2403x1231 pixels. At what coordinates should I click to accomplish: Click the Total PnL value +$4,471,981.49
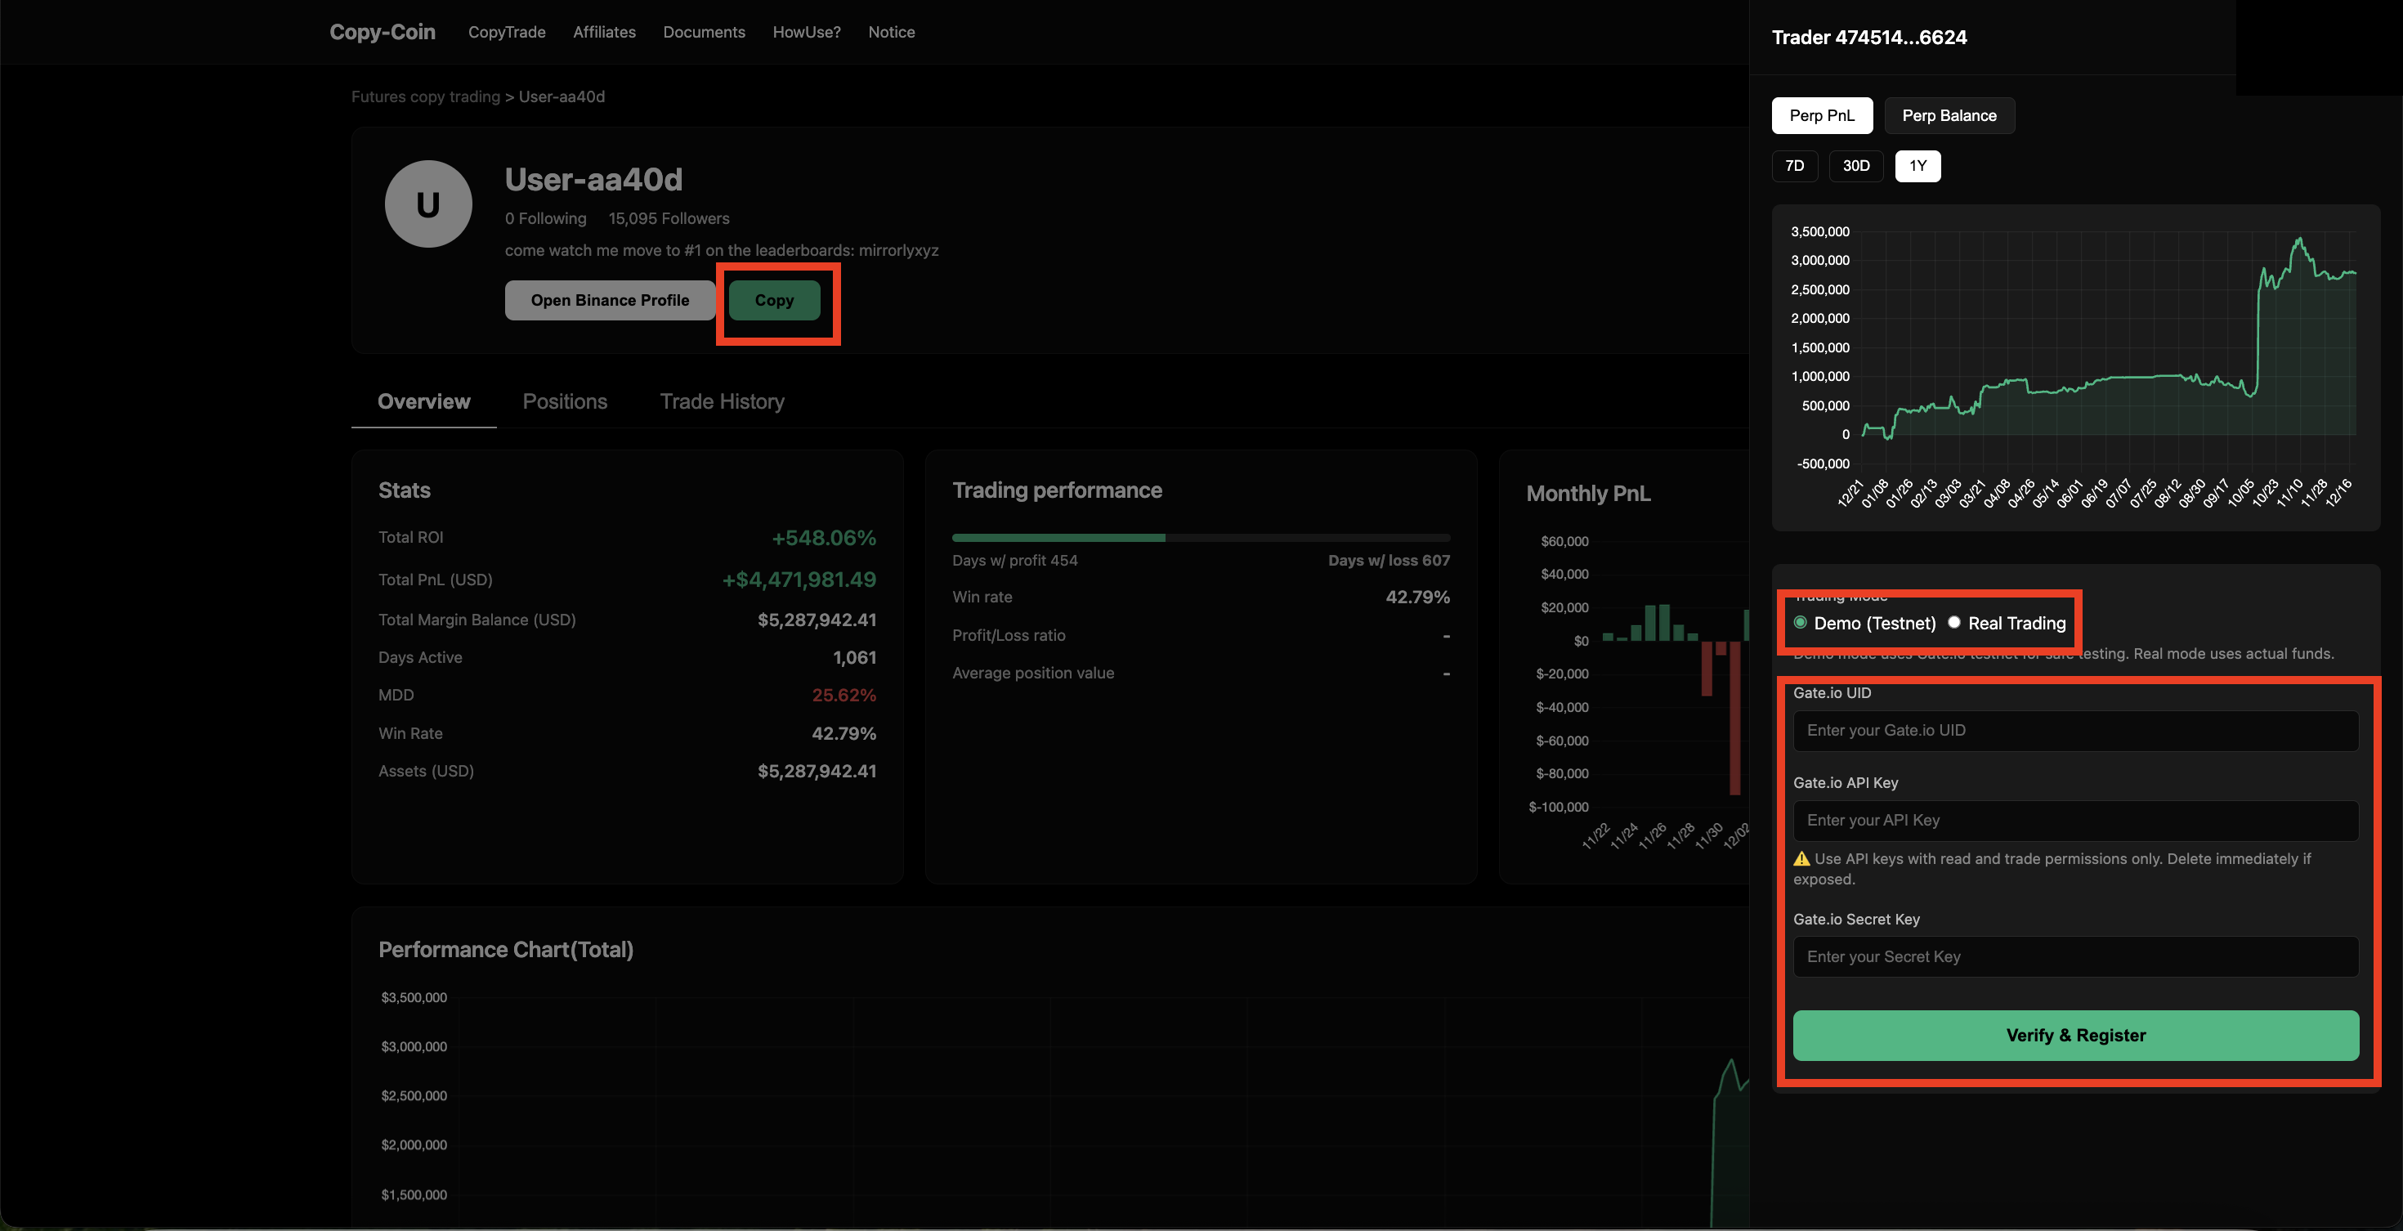coord(799,580)
